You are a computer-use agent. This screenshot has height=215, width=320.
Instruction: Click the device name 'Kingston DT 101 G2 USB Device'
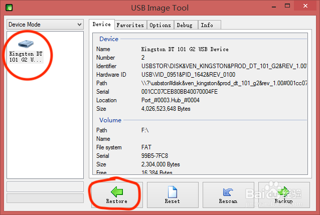(185, 49)
